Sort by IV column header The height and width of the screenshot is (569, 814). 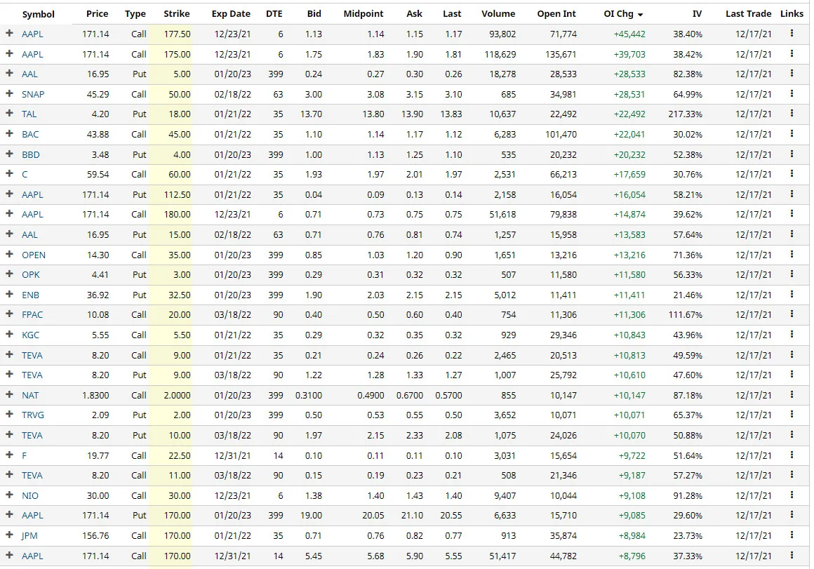(698, 14)
